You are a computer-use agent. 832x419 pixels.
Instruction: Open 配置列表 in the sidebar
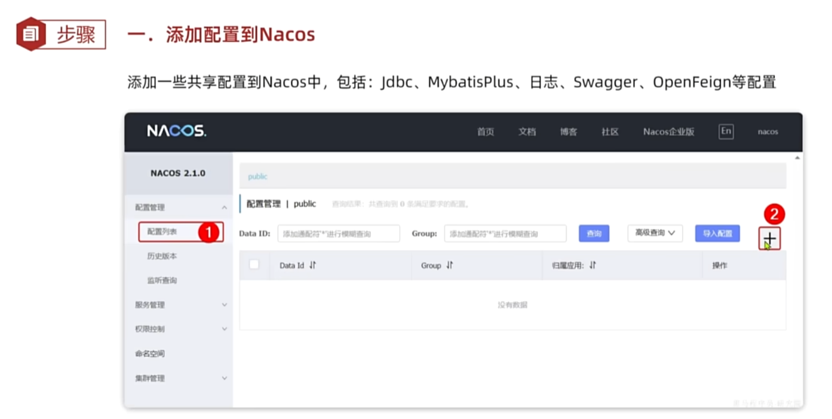click(x=162, y=232)
